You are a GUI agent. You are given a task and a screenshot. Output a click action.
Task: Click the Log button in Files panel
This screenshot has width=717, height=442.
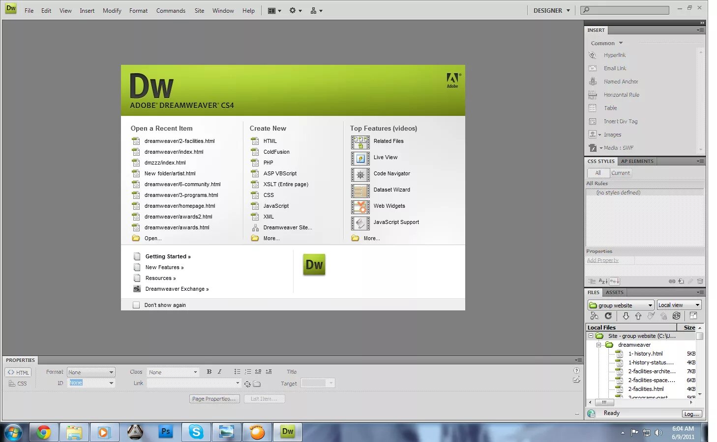pyautogui.click(x=691, y=414)
